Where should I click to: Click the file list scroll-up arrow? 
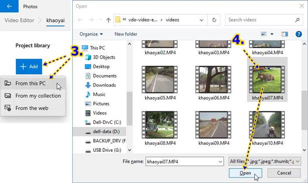coord(304,44)
